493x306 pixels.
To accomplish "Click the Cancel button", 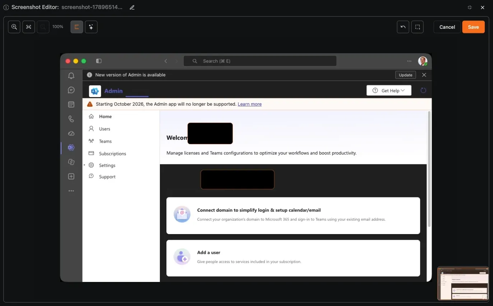I will coord(447,27).
